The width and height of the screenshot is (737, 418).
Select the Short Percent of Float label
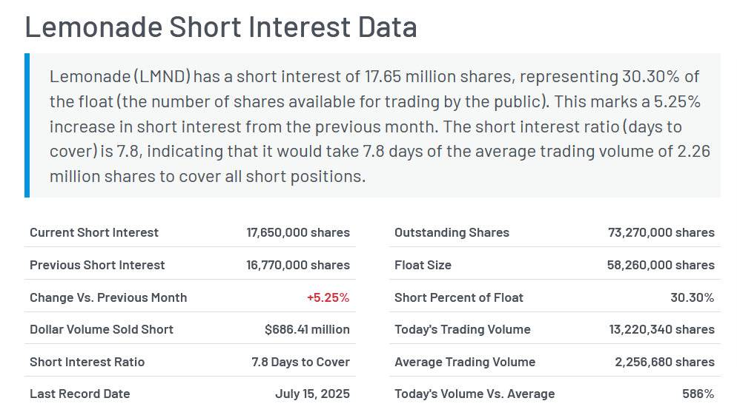pos(459,297)
